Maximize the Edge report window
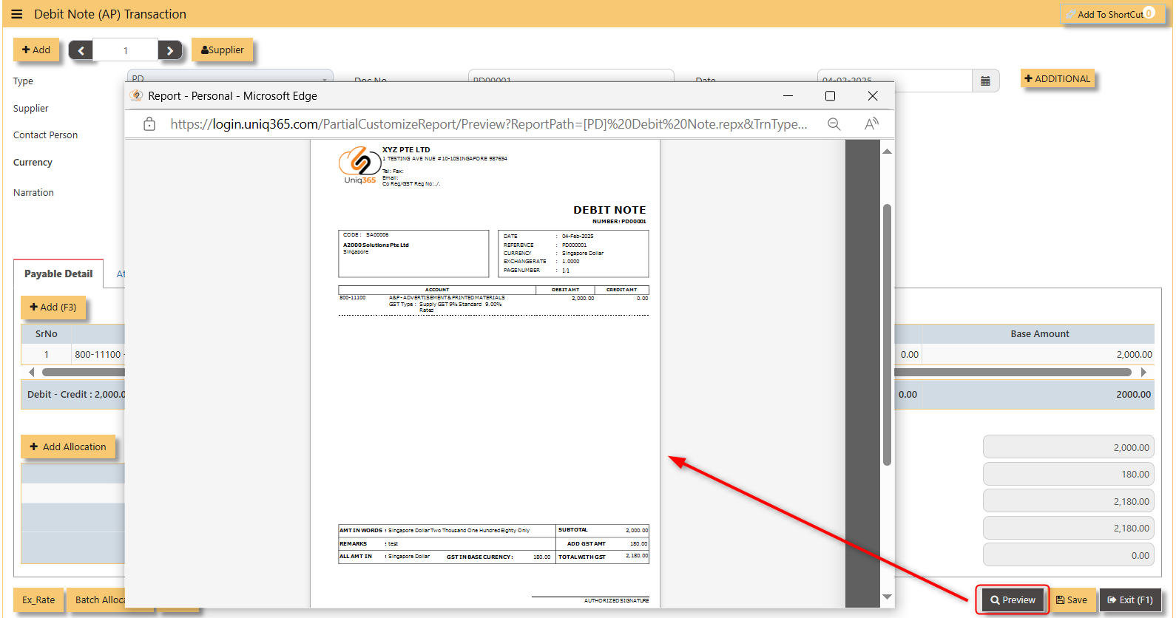Screen dimensions: 1176x618 (830, 96)
